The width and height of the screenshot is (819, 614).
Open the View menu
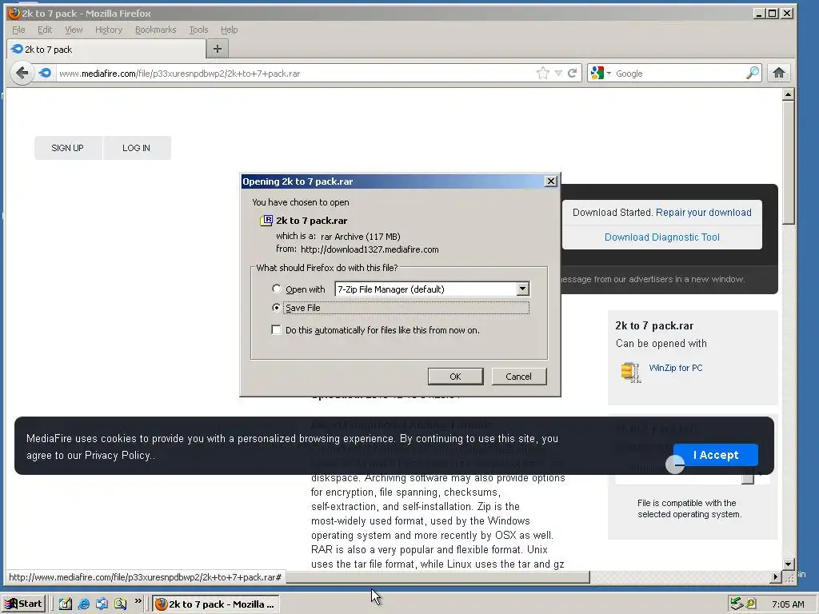74,30
